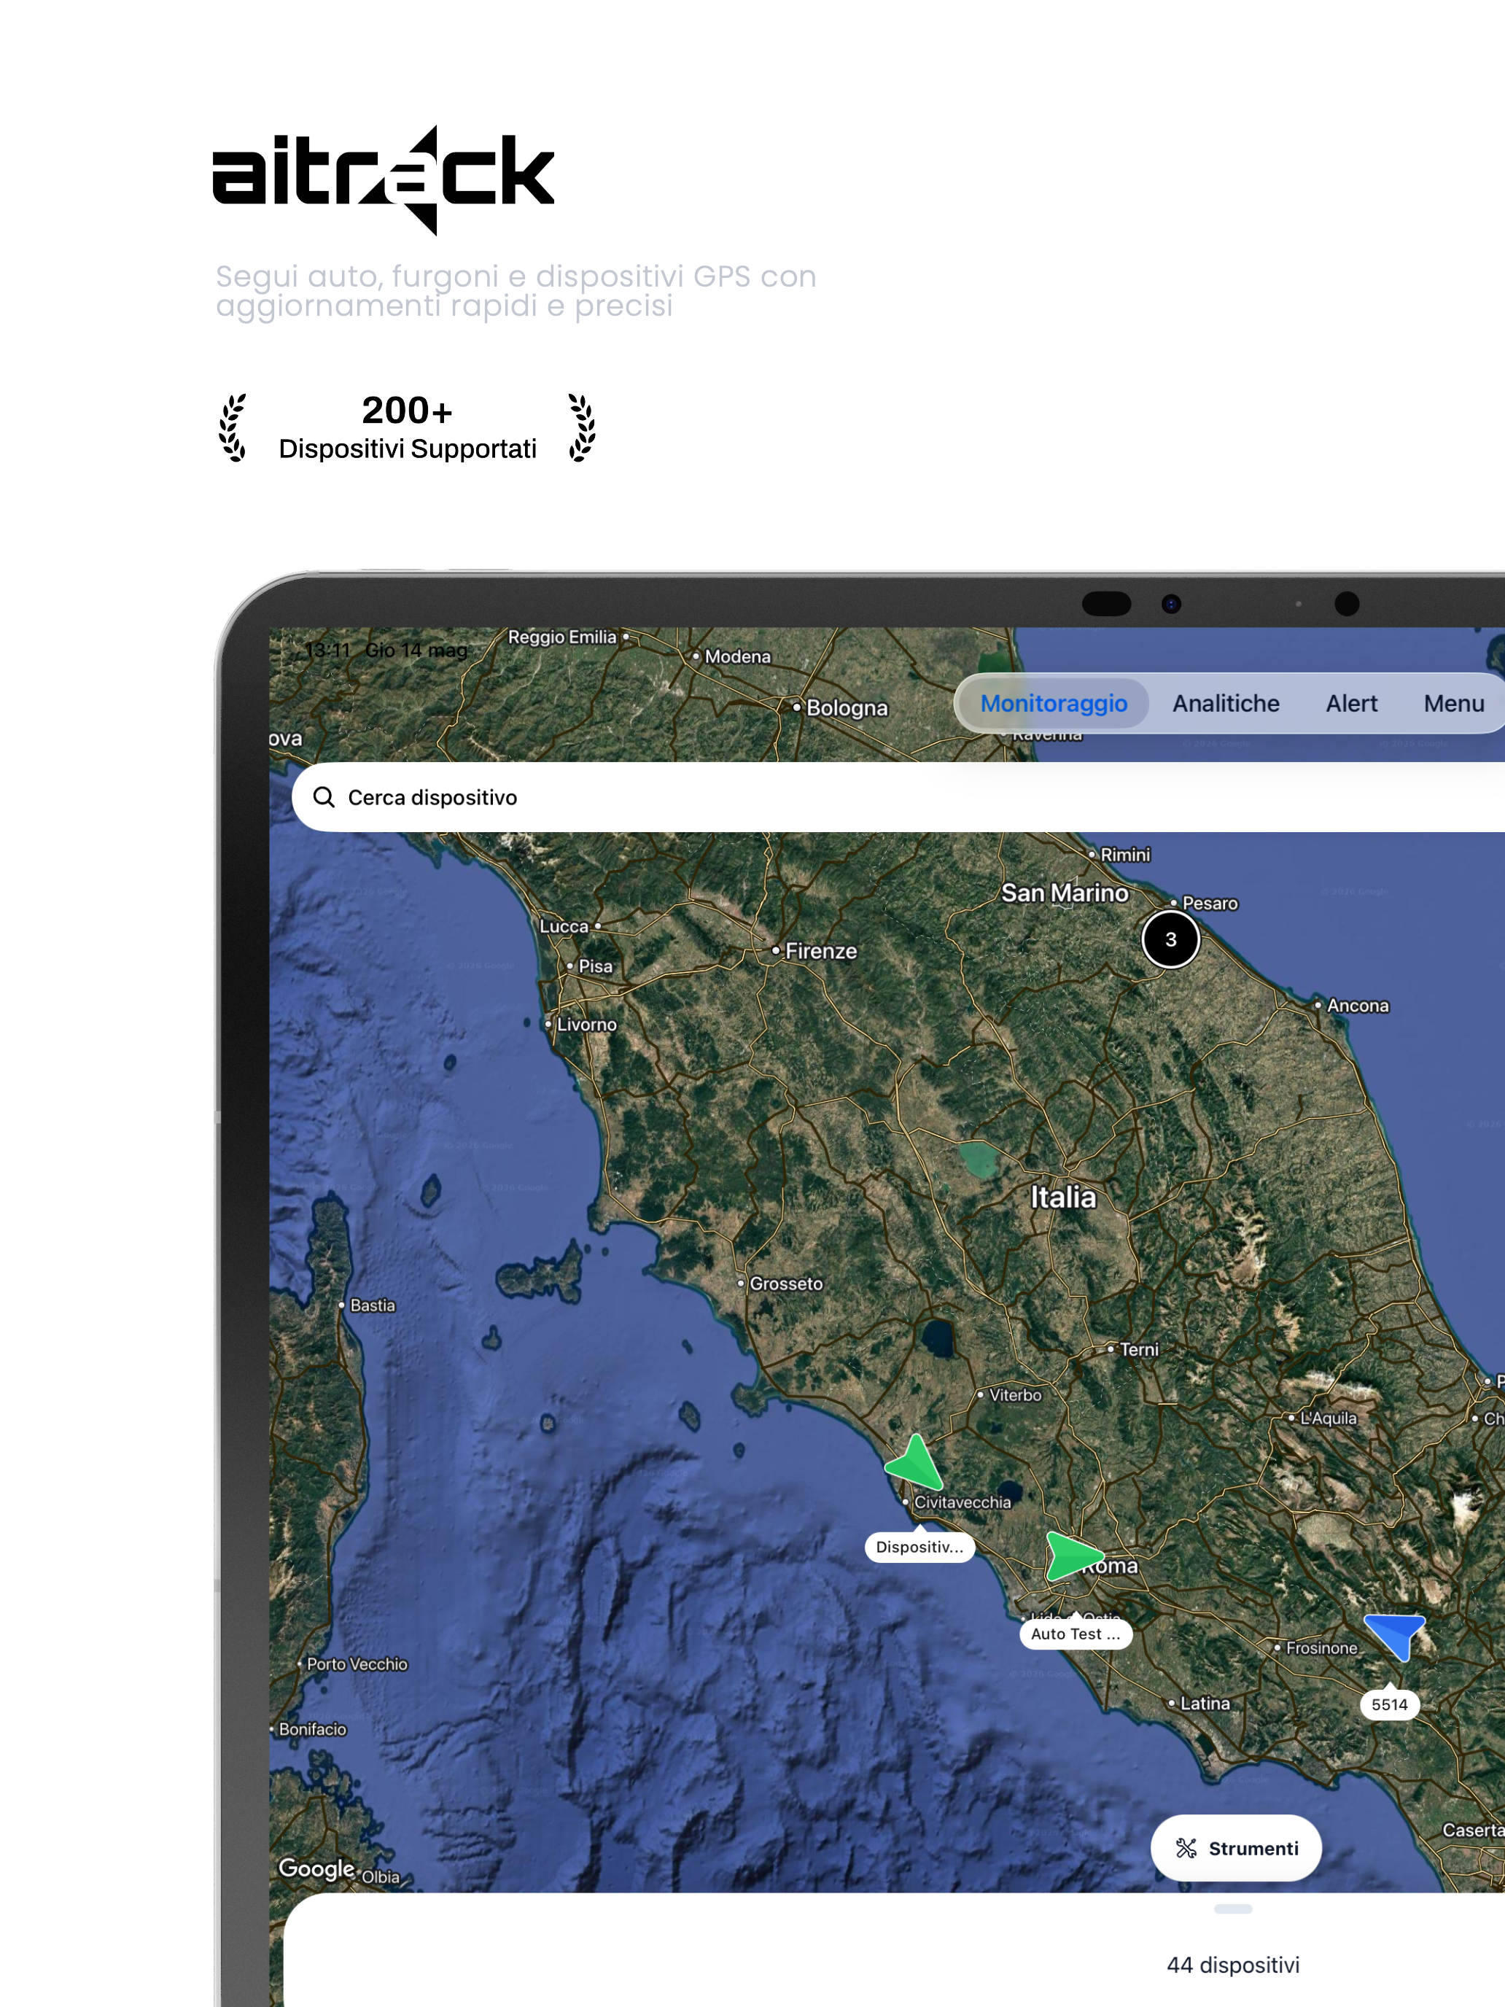Click the Porto Vecchio map label
The image size is (1505, 2007).
[x=357, y=1664]
